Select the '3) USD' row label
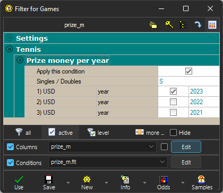223x193 pixels. [46, 113]
